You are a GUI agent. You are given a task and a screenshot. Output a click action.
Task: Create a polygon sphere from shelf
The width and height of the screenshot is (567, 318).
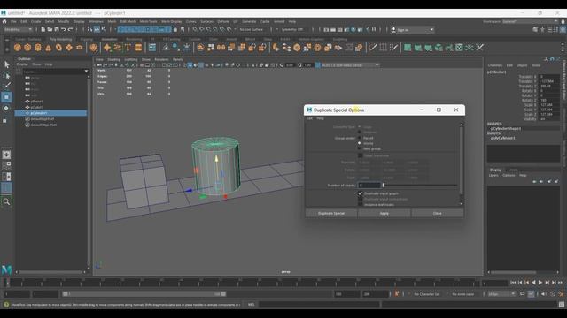click(18, 48)
